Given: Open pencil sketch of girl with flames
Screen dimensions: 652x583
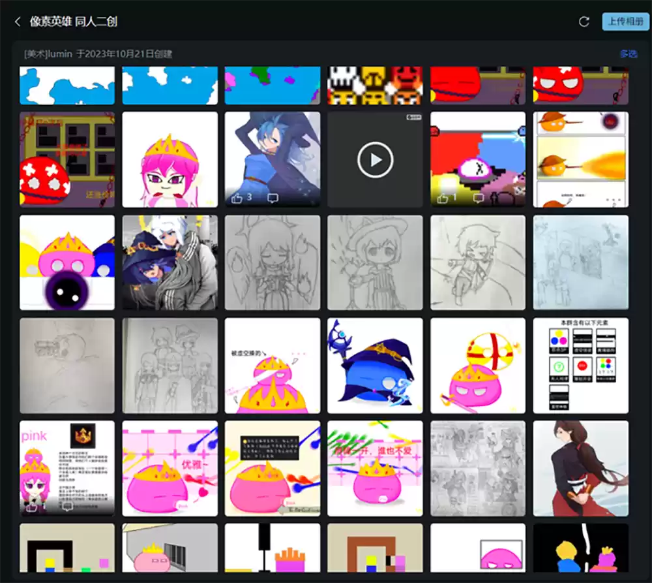Looking at the screenshot, I should [273, 262].
